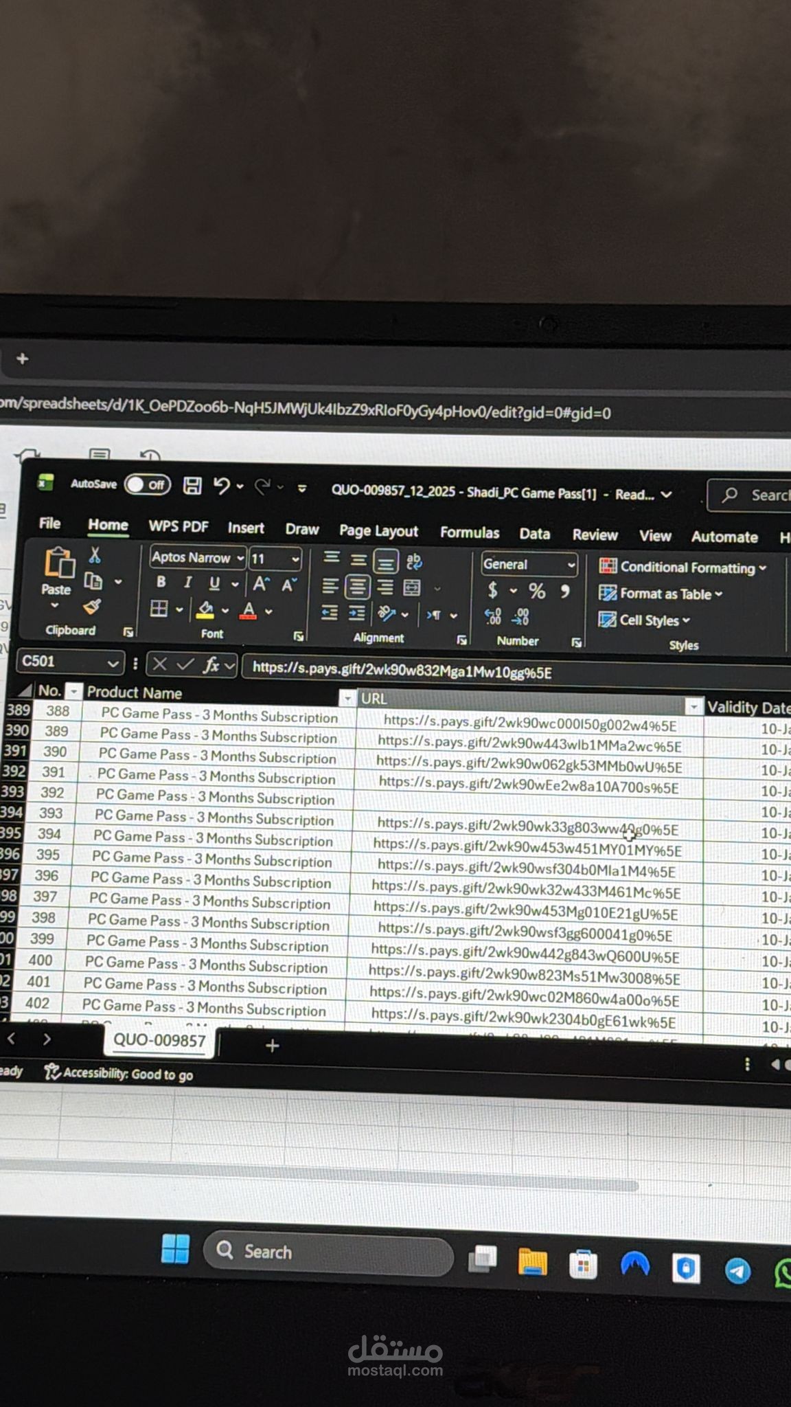Click the Increase Font Size icon

(261, 584)
